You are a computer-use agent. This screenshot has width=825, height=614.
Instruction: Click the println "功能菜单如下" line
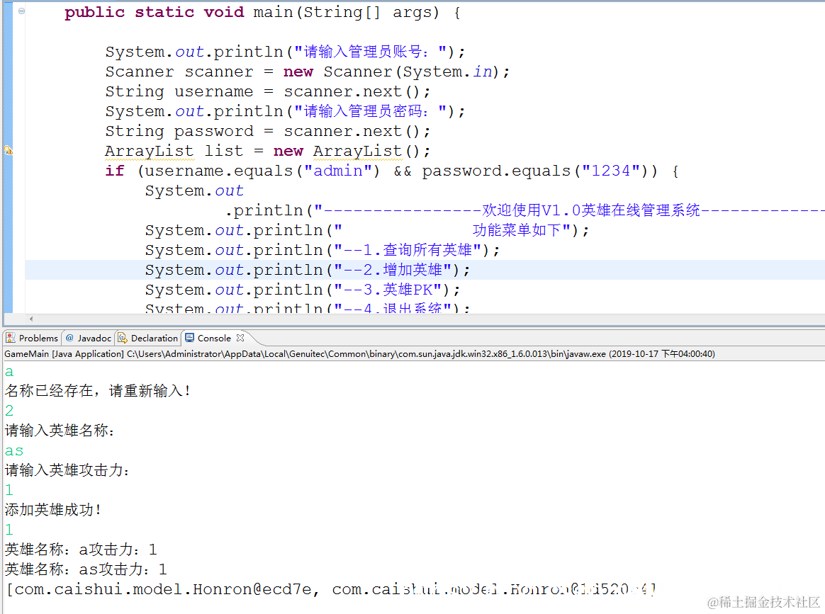click(367, 230)
